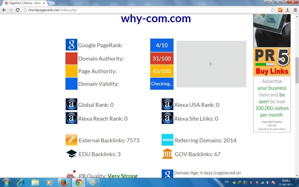Viewport: 299px width, 187px height.
Task: Open the media player taskbar icon
Action: pos(49,183)
